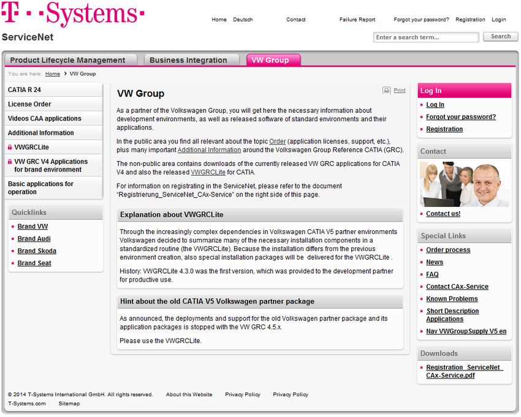
Task: Open CATIA R 24 menu item
Action: 53,90
